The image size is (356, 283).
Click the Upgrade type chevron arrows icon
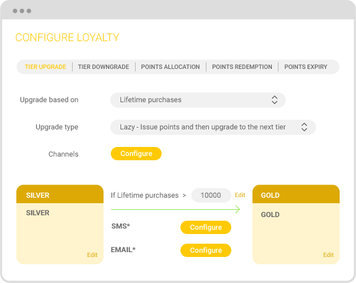click(x=304, y=127)
